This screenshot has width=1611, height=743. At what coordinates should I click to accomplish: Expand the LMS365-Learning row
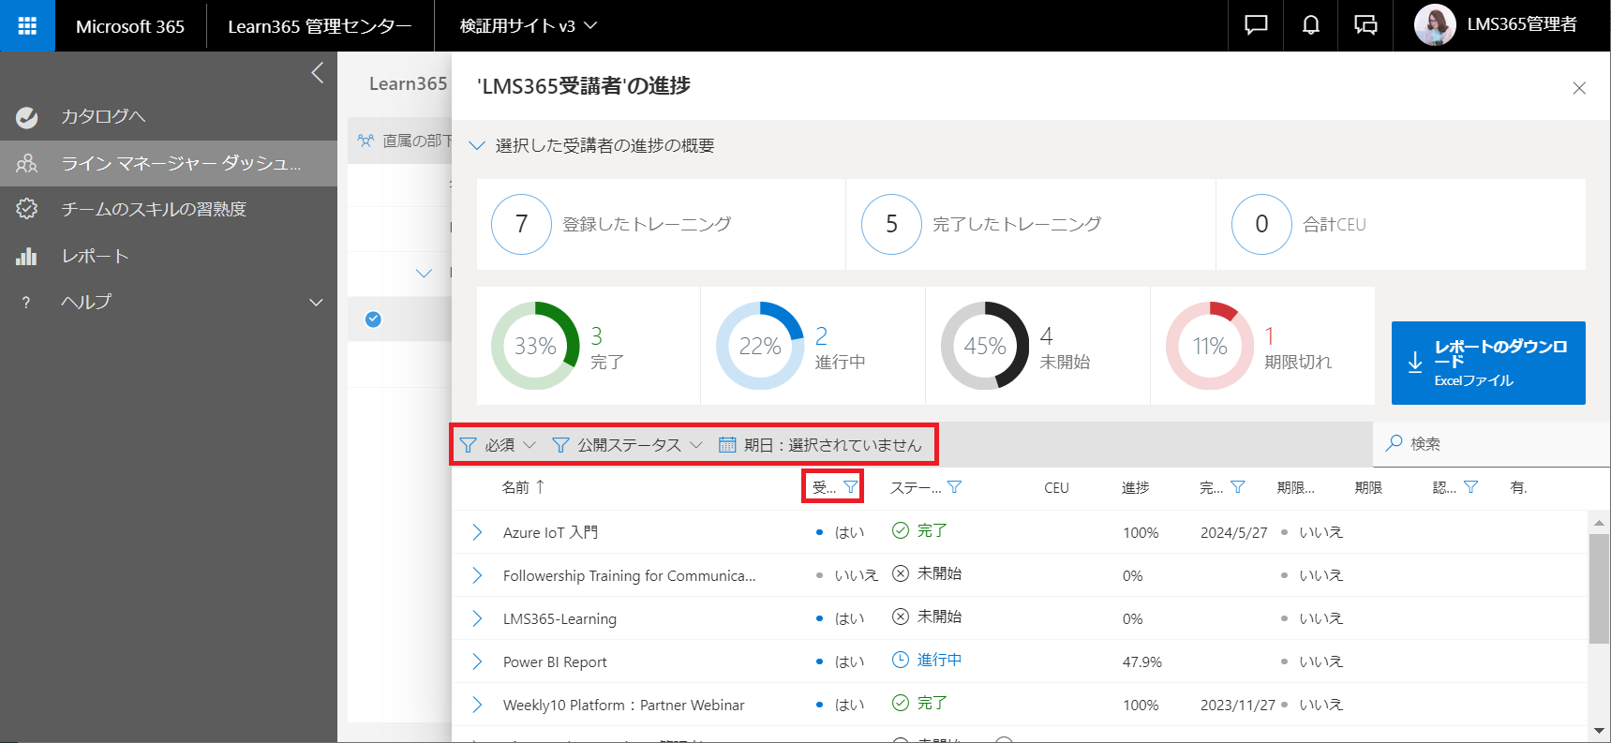tap(477, 618)
